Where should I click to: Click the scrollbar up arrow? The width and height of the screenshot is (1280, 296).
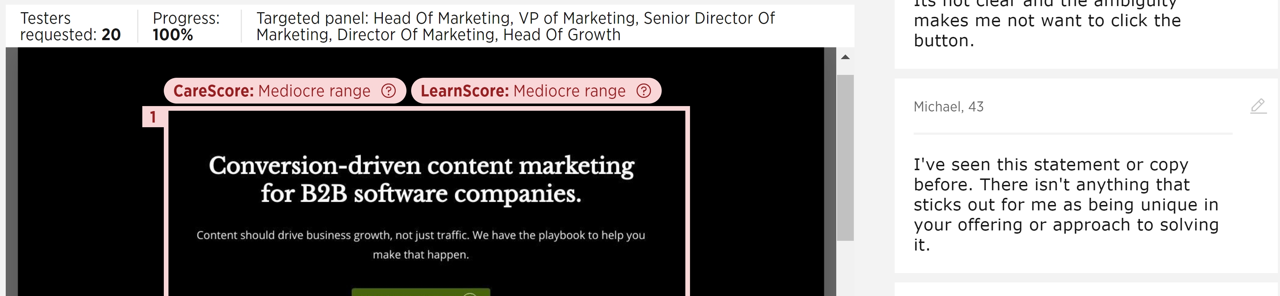(x=845, y=57)
